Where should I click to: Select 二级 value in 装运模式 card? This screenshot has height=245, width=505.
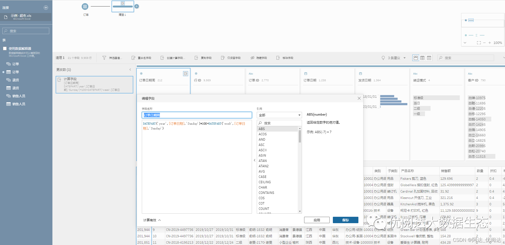(421, 108)
